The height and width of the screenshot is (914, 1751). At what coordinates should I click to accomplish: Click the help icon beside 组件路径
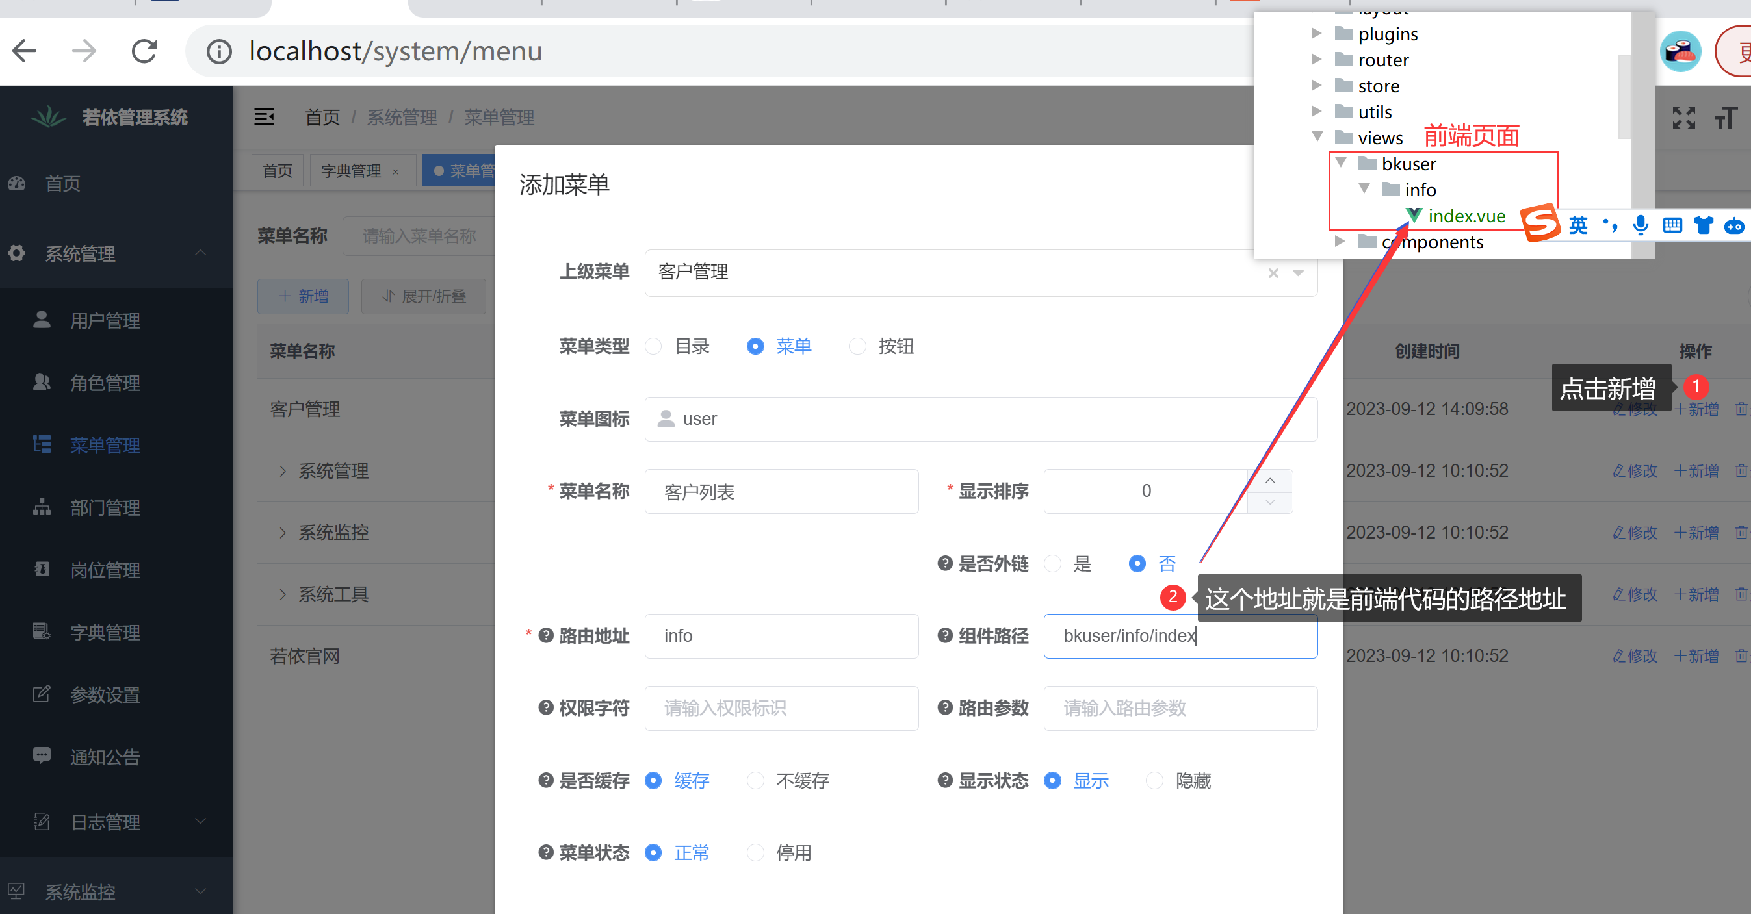click(945, 635)
